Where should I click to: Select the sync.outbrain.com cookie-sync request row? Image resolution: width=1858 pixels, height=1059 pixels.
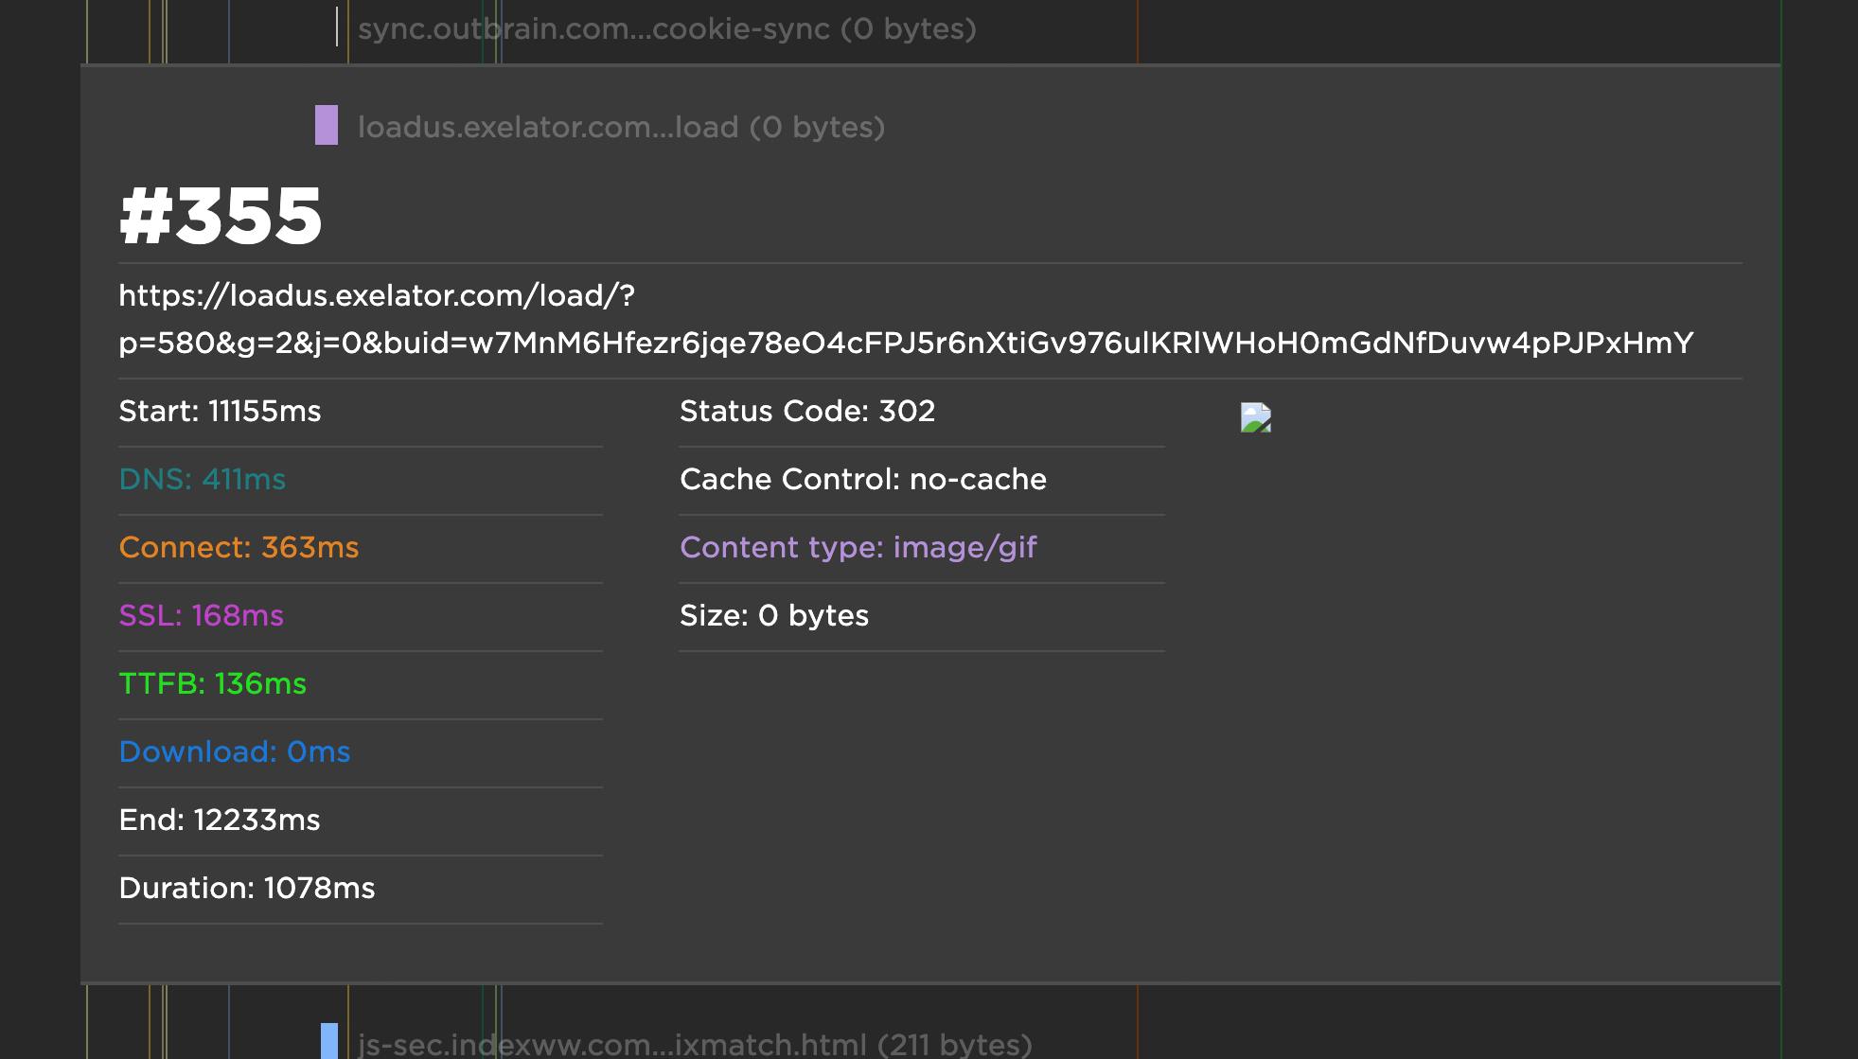coord(666,29)
